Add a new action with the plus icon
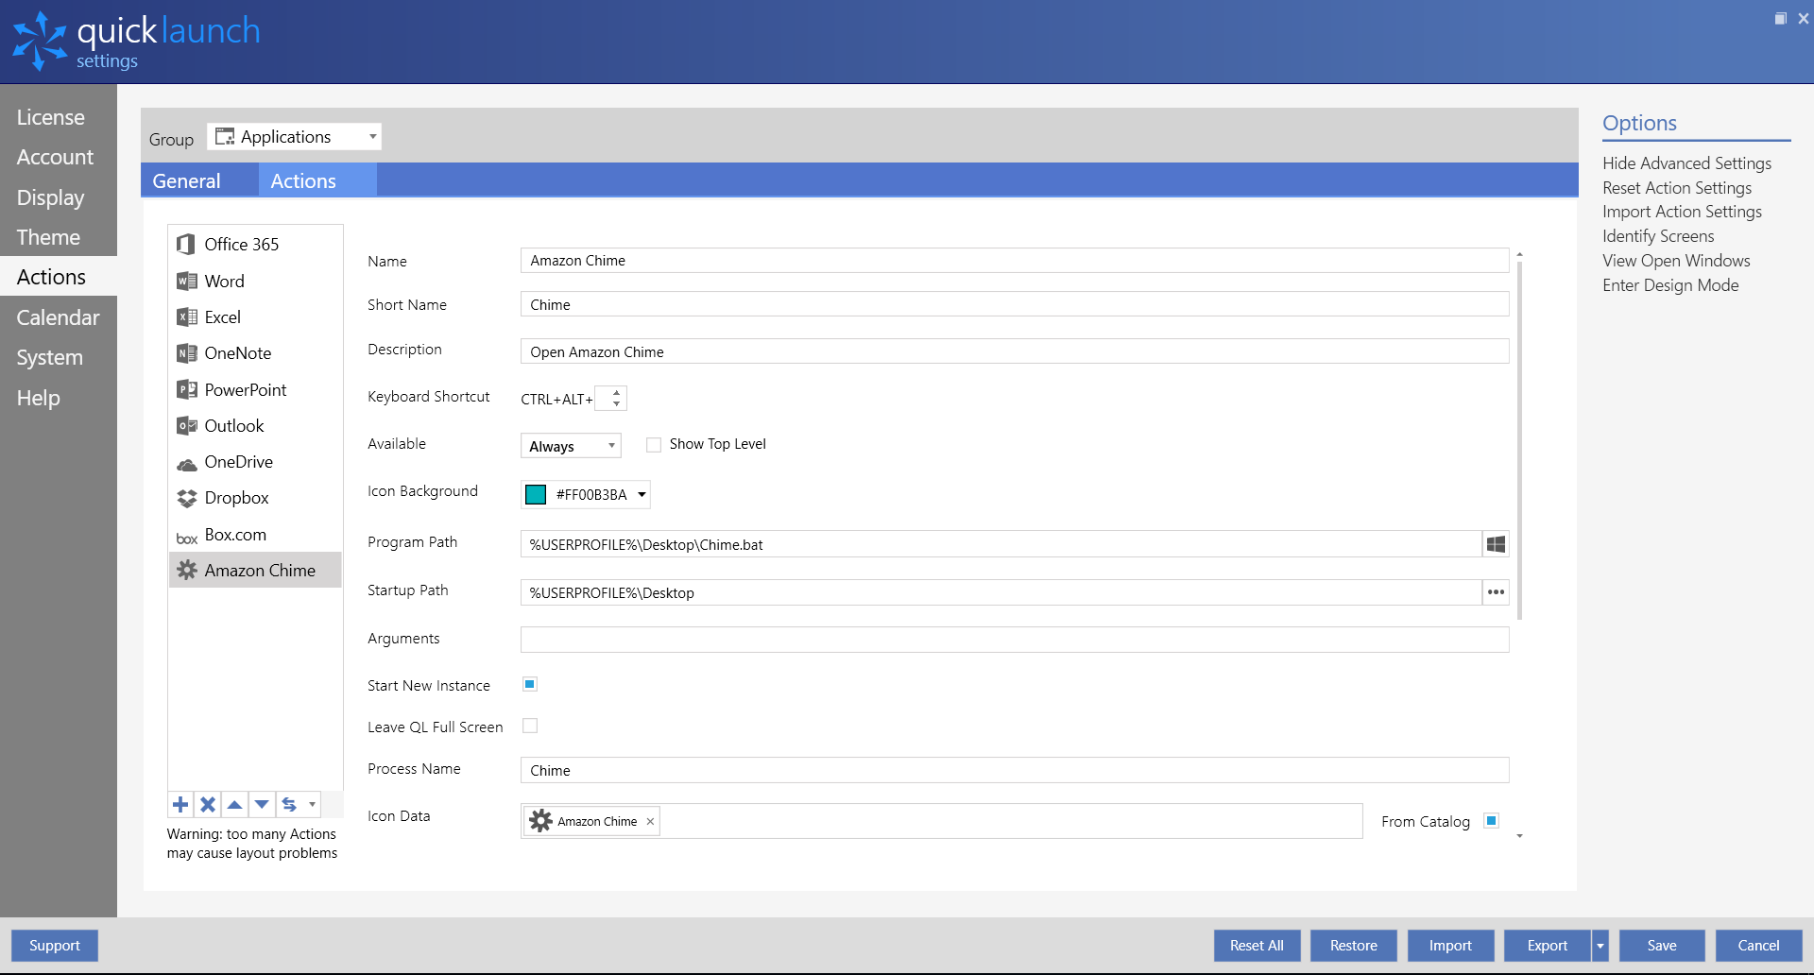 click(180, 805)
